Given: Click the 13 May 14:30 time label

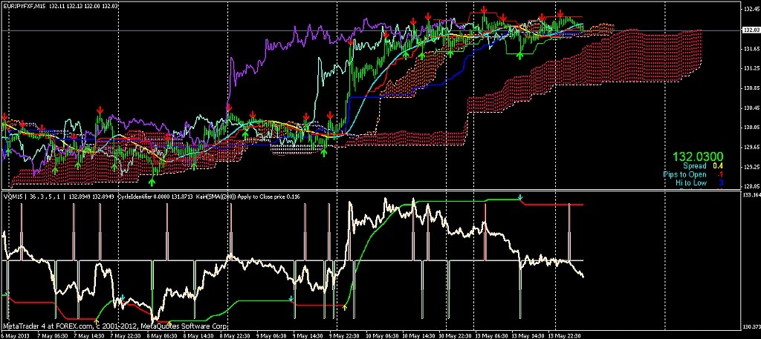Looking at the screenshot, I should pos(529,335).
